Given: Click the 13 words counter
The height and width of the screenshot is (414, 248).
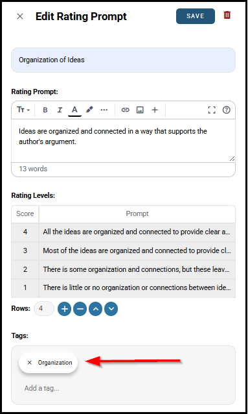Looking at the screenshot, I should click(x=33, y=169).
